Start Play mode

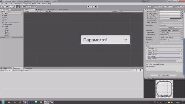tap(88, 7)
